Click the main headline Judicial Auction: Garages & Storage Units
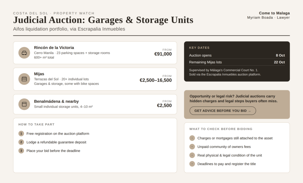 point(103,20)
